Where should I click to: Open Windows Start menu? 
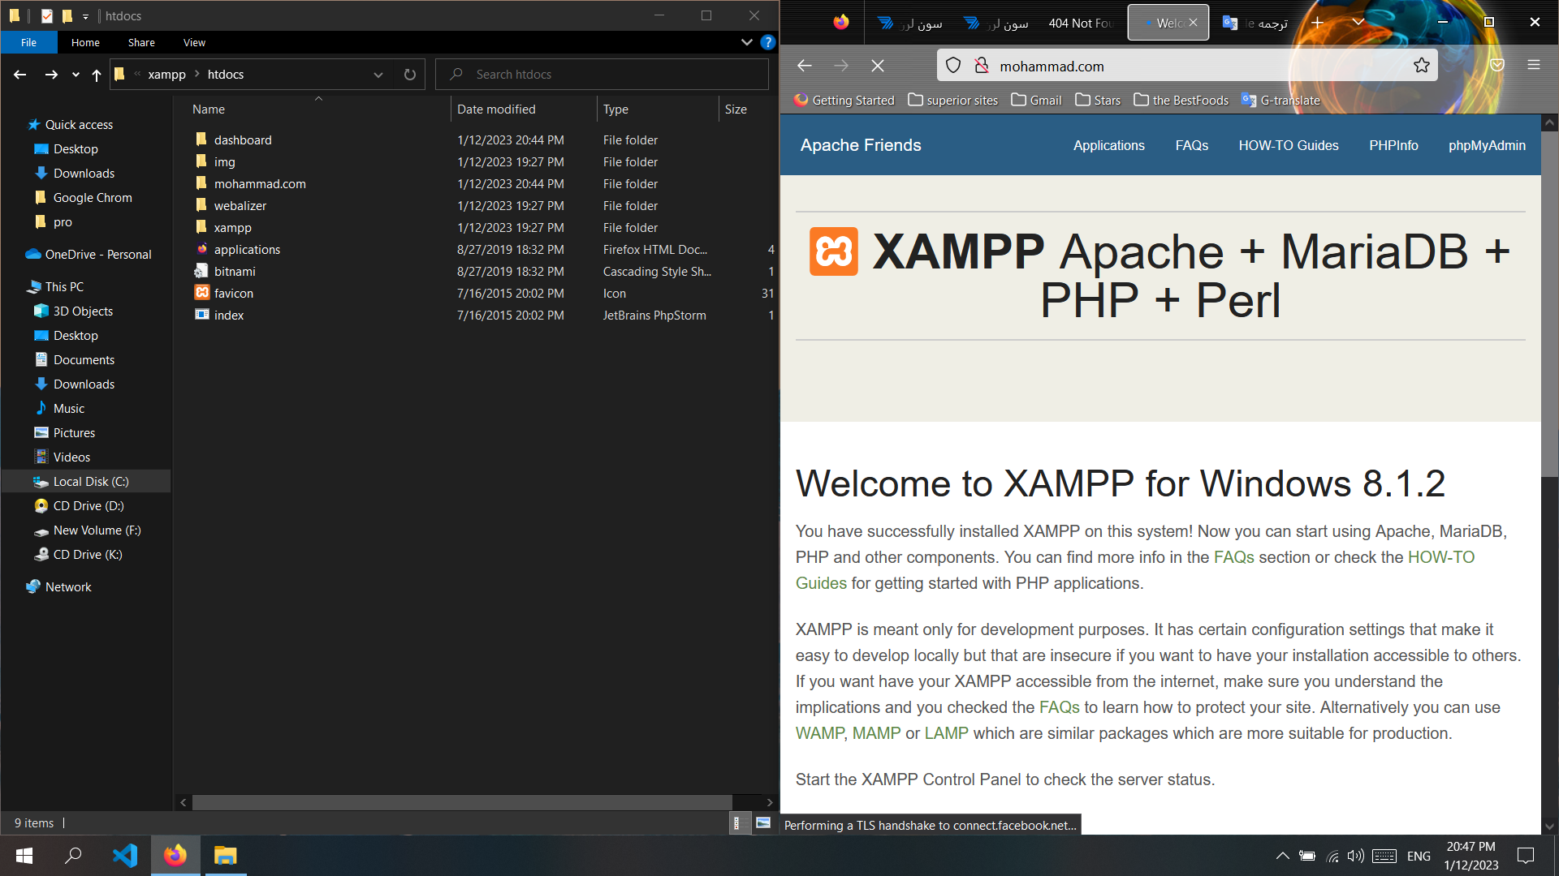(x=24, y=856)
